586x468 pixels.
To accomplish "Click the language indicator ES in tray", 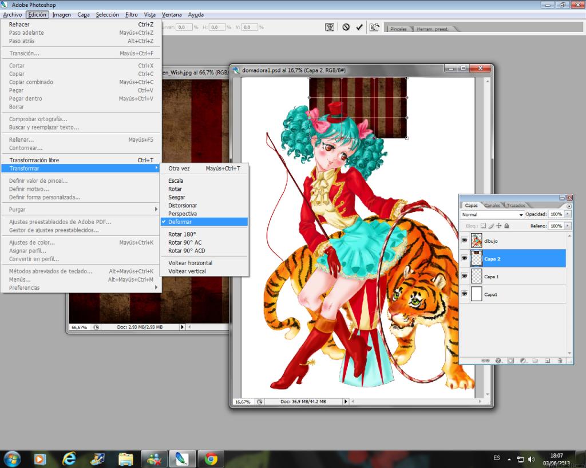I will (x=496, y=458).
